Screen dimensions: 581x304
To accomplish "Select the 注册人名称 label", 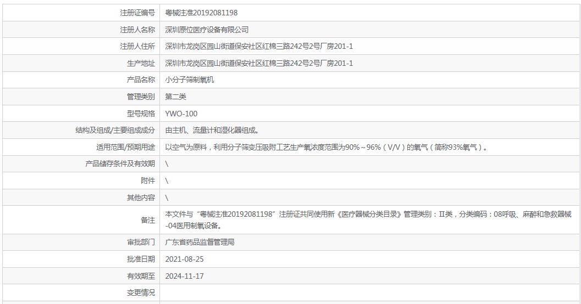I will point(137,30).
